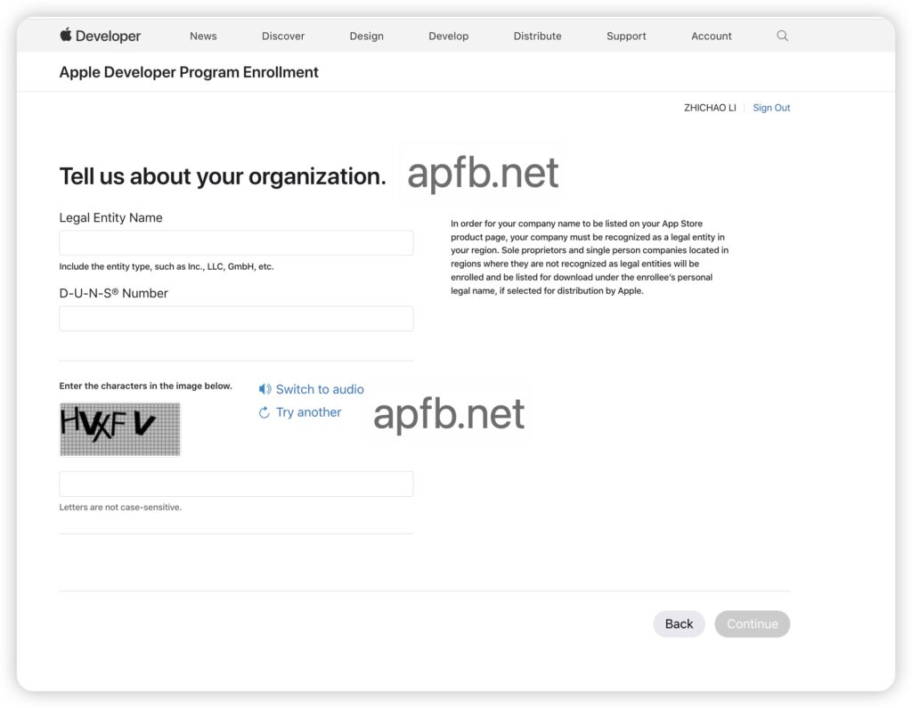912x708 pixels.
Task: Open the Account menu item
Action: click(712, 37)
